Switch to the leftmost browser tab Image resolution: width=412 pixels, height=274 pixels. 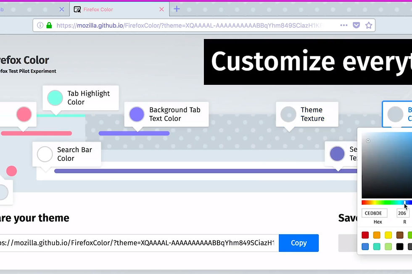point(25,9)
